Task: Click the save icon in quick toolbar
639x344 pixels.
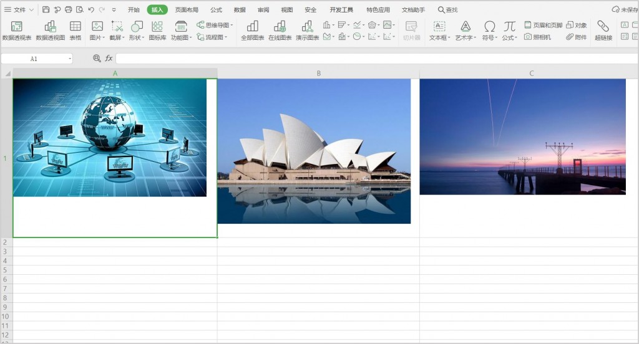Action: coord(46,9)
